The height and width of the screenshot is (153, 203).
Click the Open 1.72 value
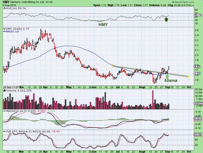point(100,5)
